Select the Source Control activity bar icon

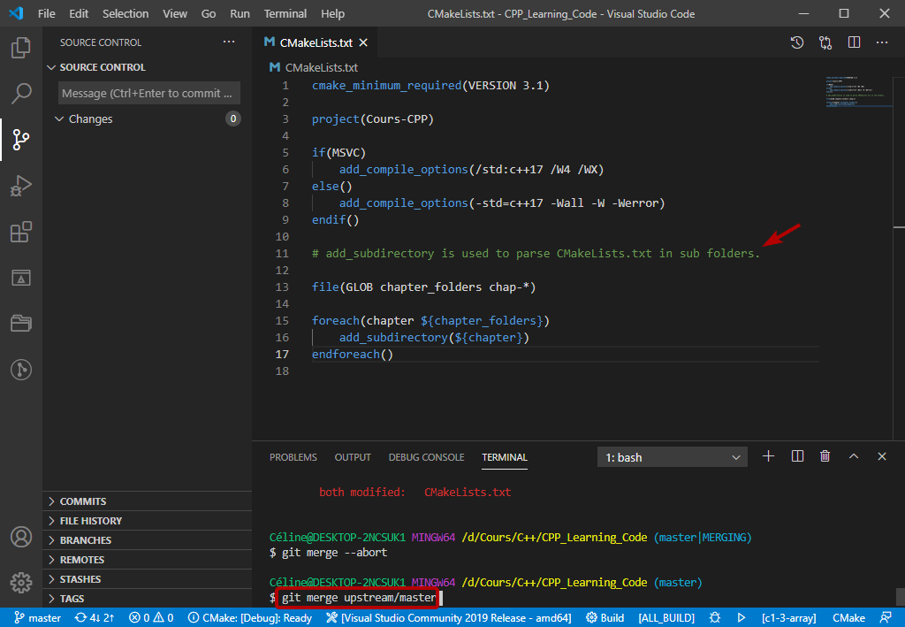21,139
